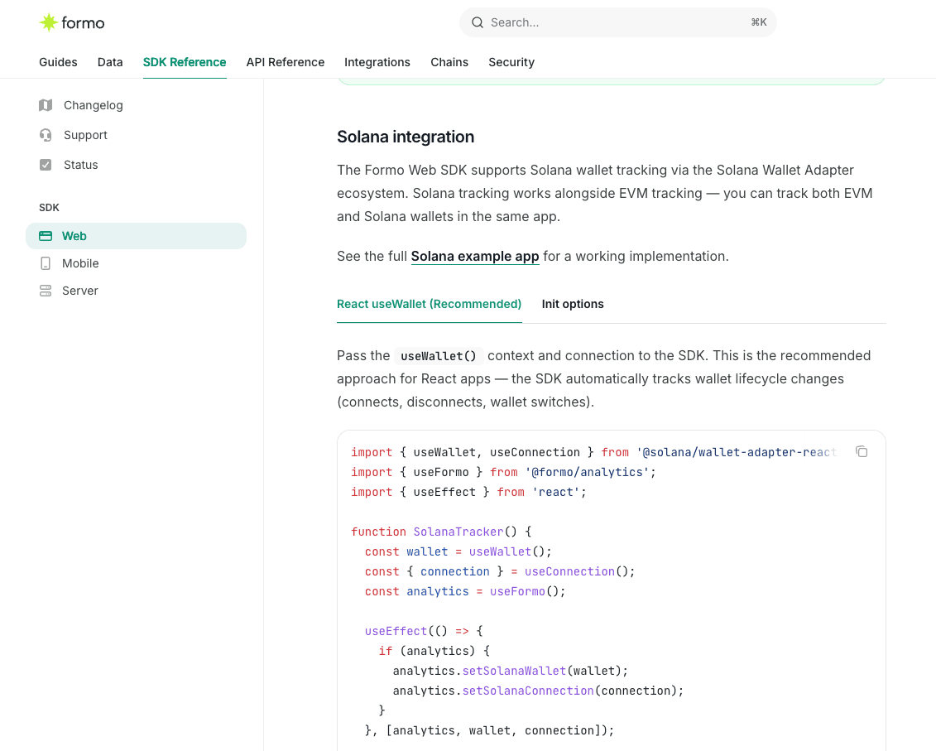
Task: Open the Solana example app link
Action: point(475,257)
